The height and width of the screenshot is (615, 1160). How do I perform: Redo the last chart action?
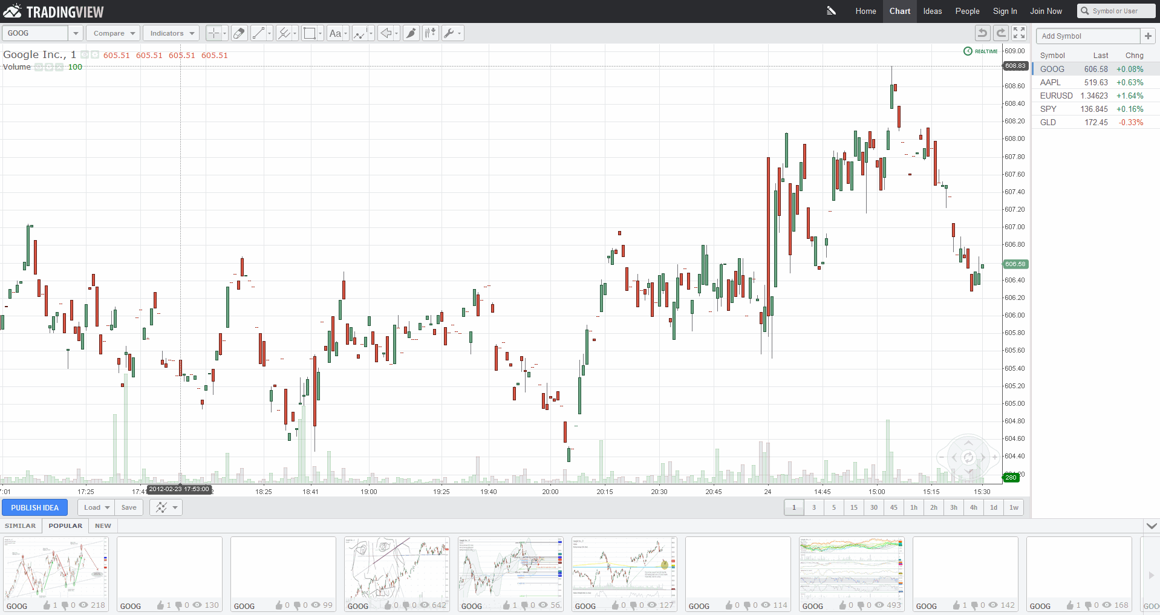1001,33
